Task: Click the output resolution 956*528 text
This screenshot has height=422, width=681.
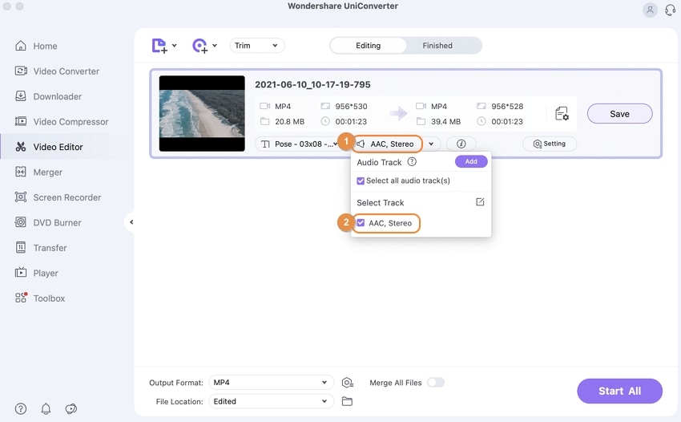Action: (507, 107)
